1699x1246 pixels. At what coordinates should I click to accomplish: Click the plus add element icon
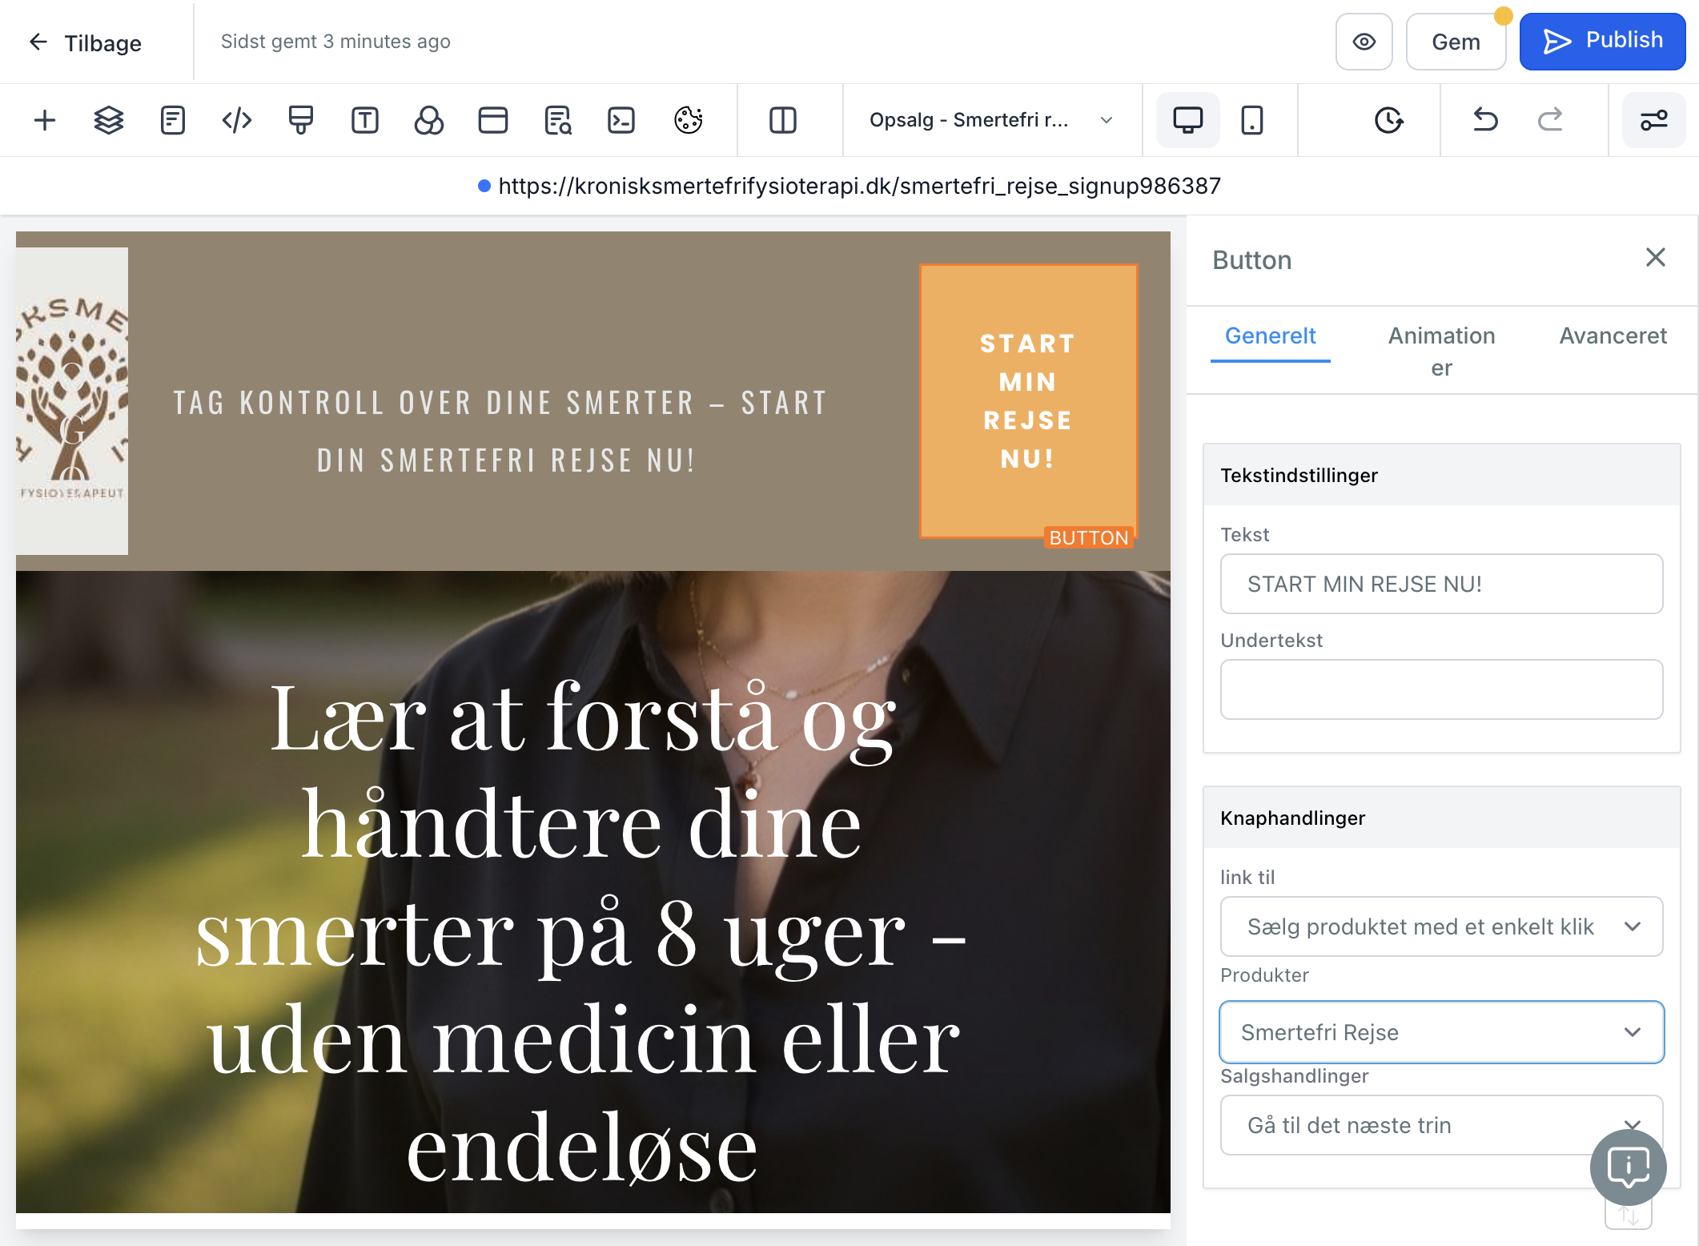coord(45,120)
